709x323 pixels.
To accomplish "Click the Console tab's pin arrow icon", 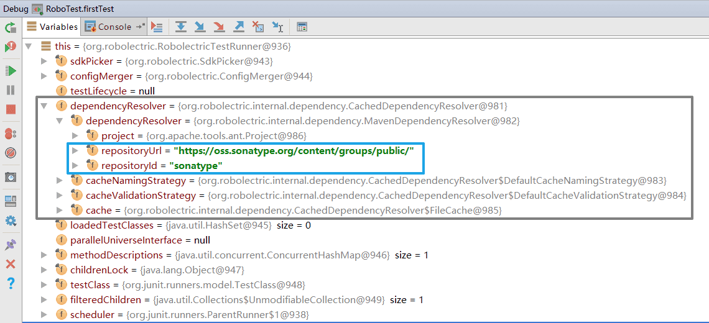I will (141, 27).
